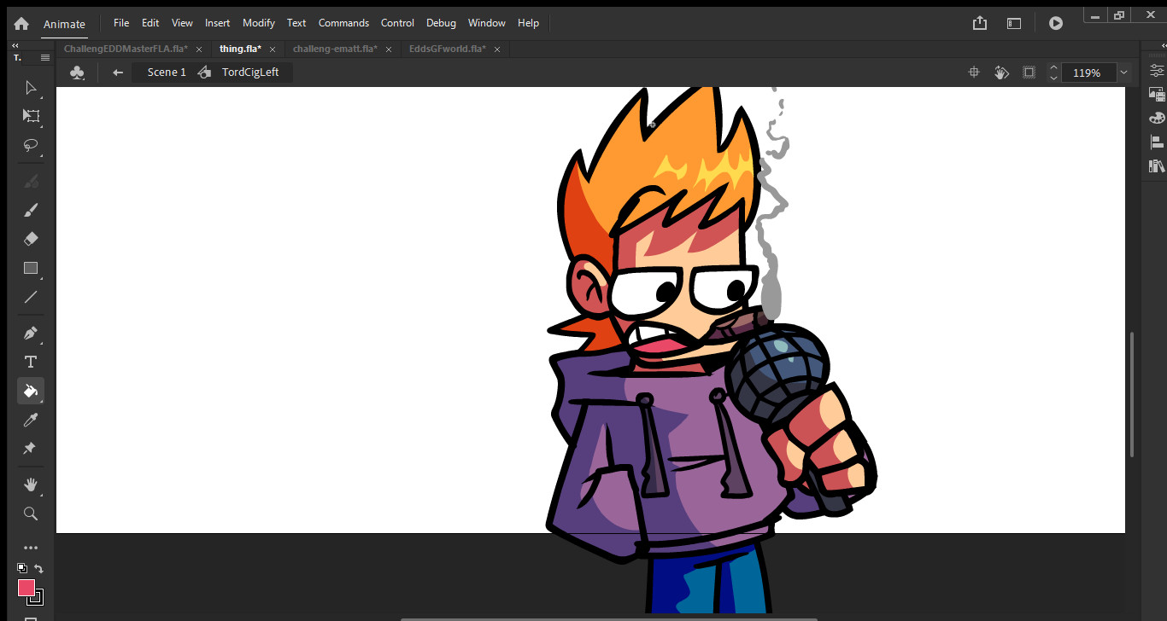The image size is (1167, 621).
Task: Pick the Lasso tool
Action: point(31,145)
